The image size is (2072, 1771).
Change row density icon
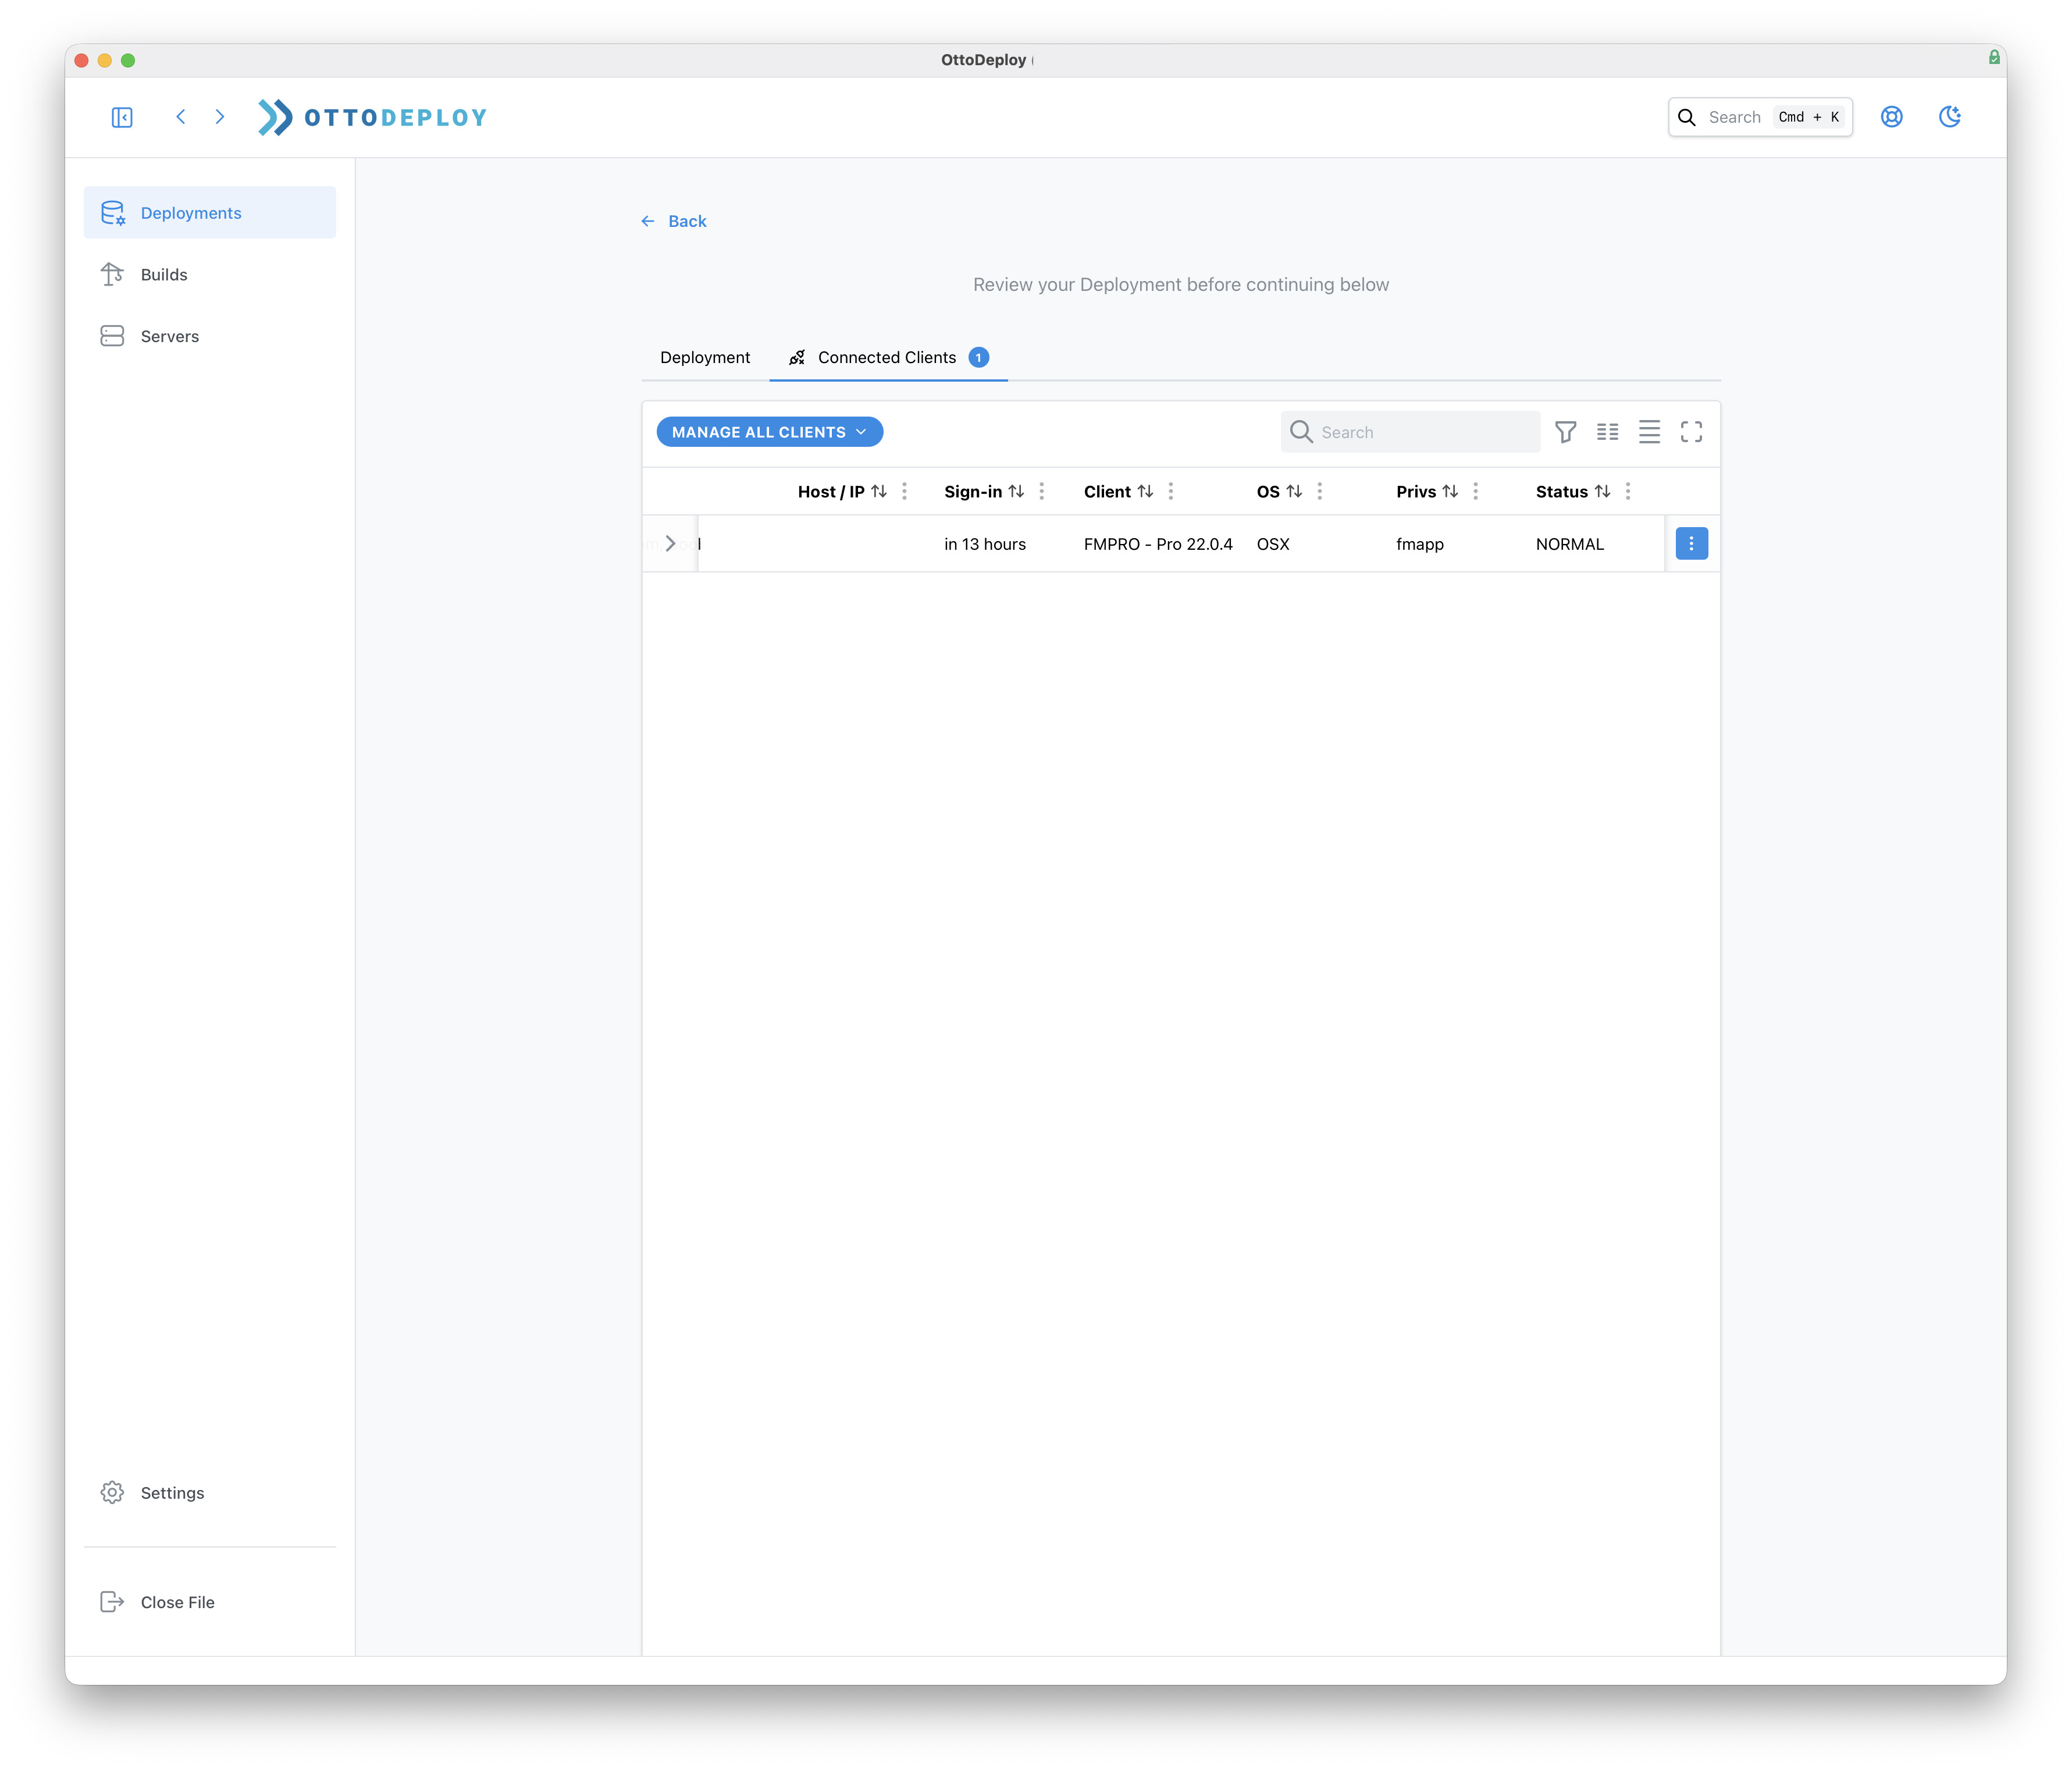[x=1649, y=432]
